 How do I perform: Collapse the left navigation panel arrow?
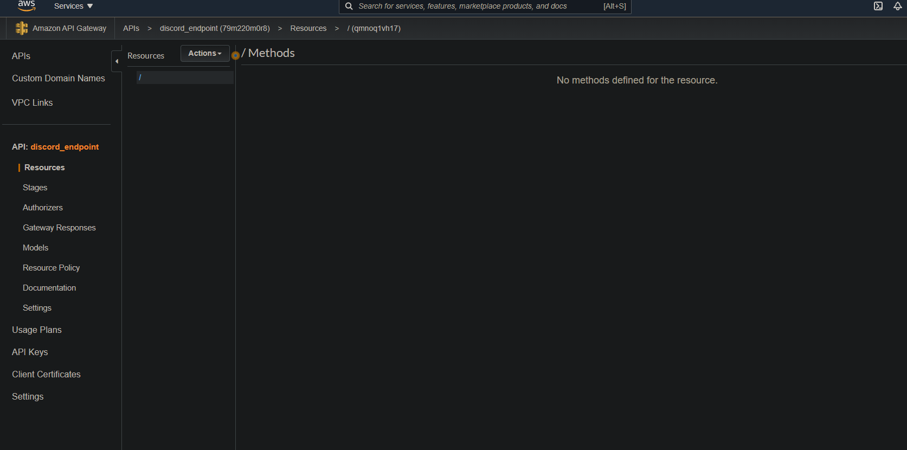[x=117, y=61]
